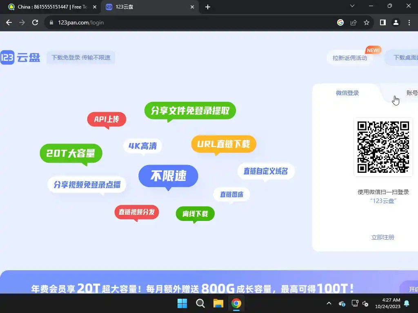The width and height of the screenshot is (418, 313).
Task: Click the red API上传 bubble
Action: (x=107, y=119)
